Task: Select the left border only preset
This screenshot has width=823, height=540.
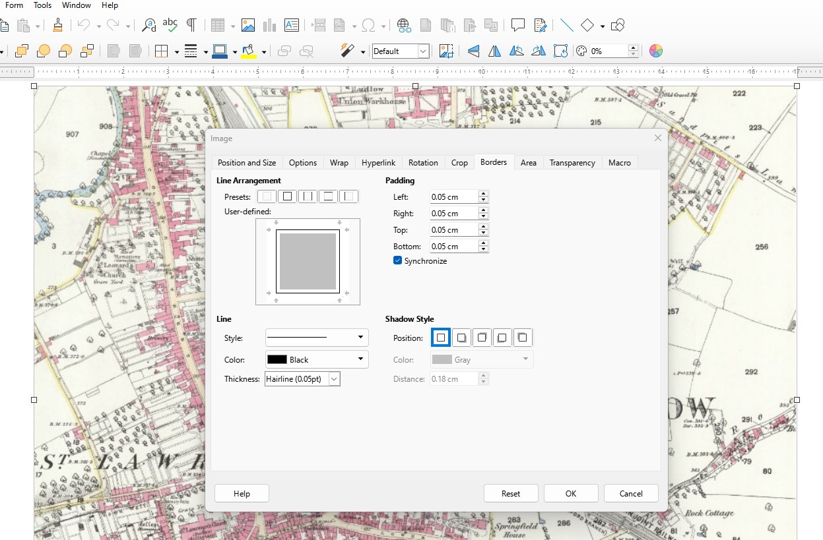Action: pyautogui.click(x=348, y=196)
